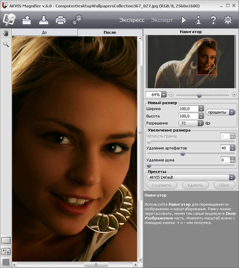This screenshot has width=239, height=268.
Task: Click the Удаление артефактов slider
Action: [183, 153]
